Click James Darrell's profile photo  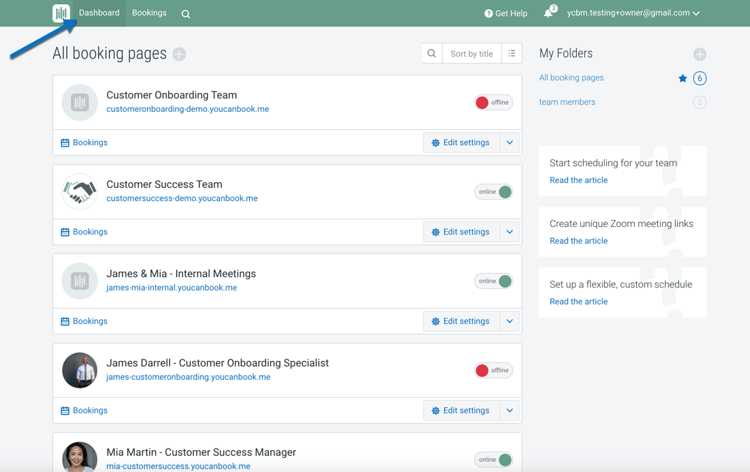[80, 370]
